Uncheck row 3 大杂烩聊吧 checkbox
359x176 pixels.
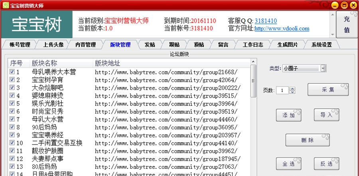point(12,88)
